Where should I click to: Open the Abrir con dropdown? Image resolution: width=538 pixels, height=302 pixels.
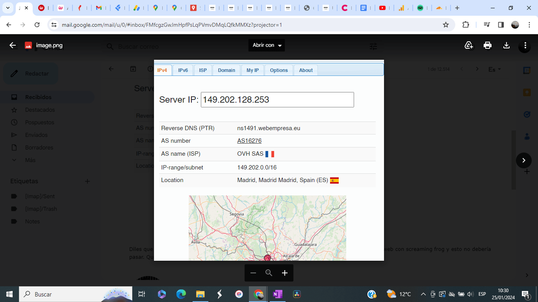(267, 45)
